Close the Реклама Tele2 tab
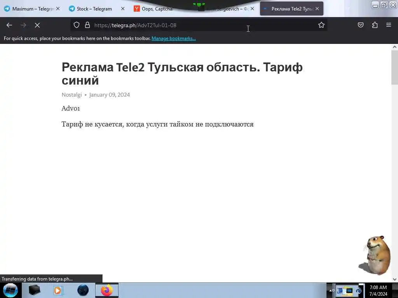This screenshot has height=298, width=398. [317, 9]
